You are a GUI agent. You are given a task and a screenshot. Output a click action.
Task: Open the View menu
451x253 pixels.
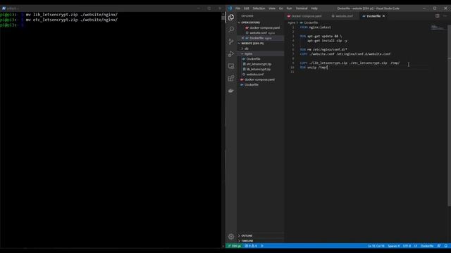pyautogui.click(x=272, y=8)
